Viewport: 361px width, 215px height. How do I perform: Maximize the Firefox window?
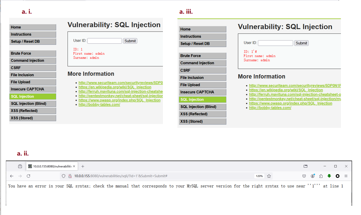point(336,166)
